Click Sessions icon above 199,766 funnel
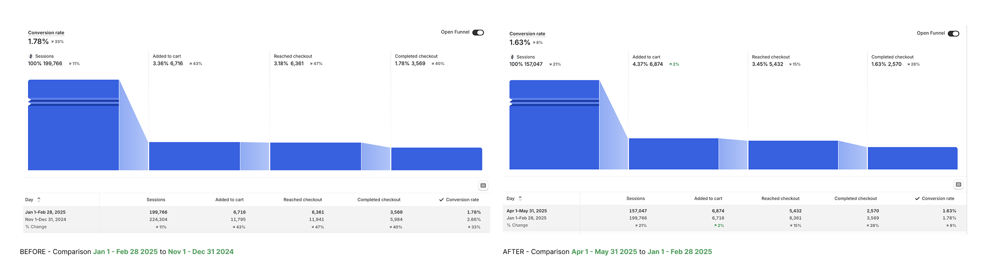 (31, 57)
